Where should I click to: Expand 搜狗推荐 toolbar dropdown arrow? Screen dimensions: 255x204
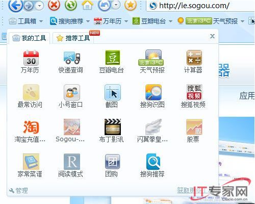click(88, 21)
